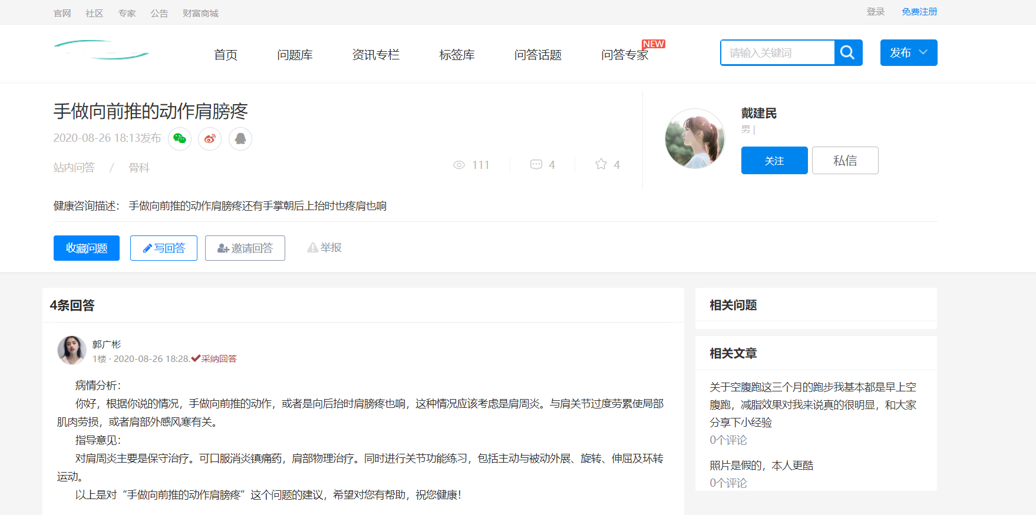Click the star favorites icon

[601, 164]
